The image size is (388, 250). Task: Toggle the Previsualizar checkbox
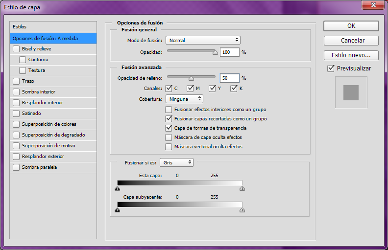(331, 68)
